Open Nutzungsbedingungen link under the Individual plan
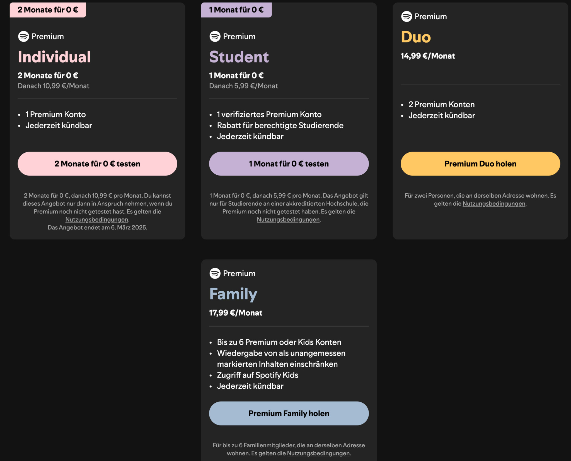Viewport: 571px width, 461px height. point(97,220)
